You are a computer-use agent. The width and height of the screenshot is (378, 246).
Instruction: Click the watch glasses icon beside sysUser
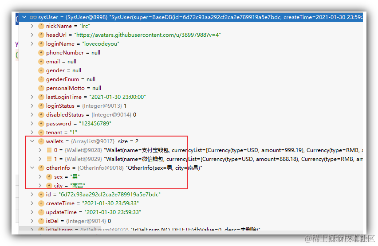33,17
